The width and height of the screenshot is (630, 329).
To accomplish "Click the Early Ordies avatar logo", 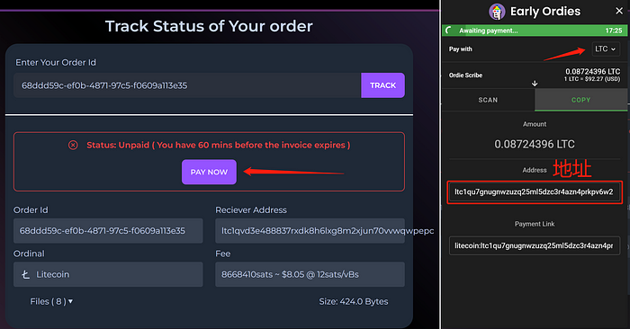I will point(497,11).
